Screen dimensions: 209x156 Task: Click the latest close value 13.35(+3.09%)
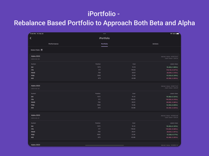coord(172,105)
